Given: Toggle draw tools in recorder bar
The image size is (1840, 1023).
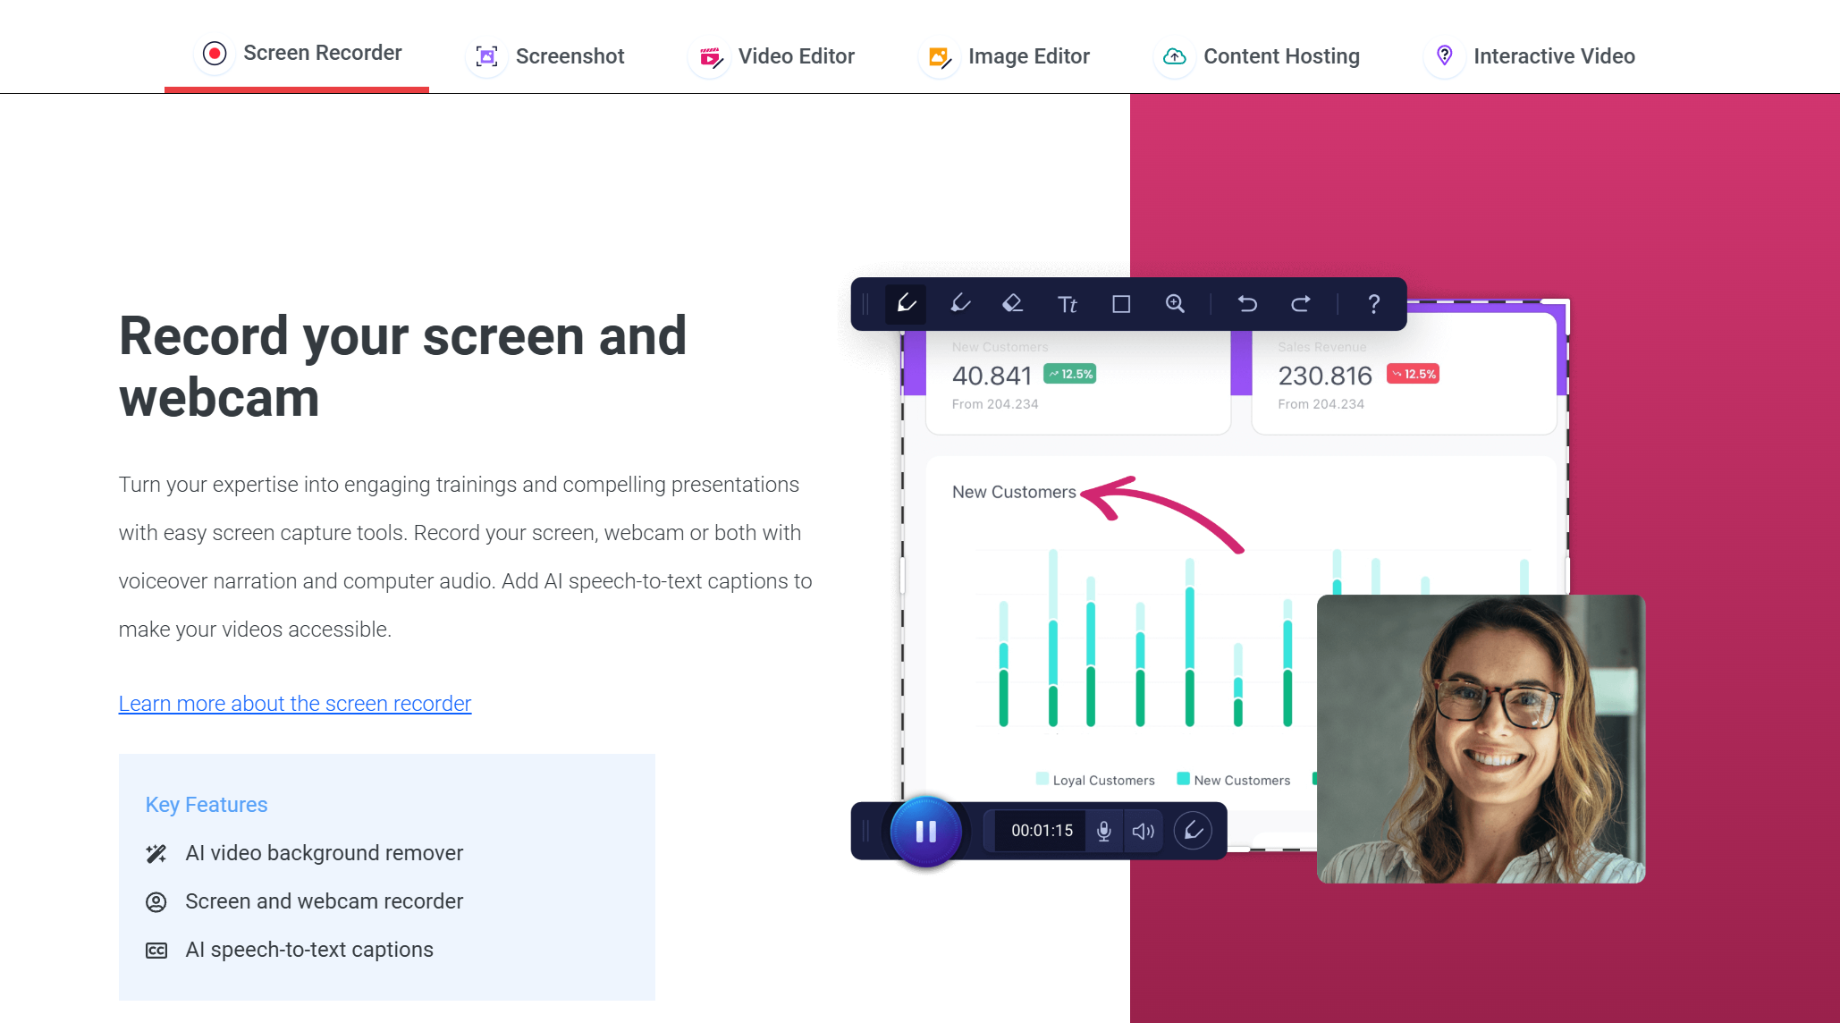Looking at the screenshot, I should coord(1193,832).
